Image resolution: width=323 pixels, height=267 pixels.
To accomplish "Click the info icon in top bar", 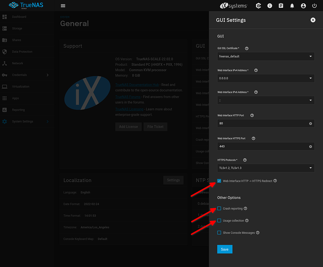I will click(x=270, y=6).
